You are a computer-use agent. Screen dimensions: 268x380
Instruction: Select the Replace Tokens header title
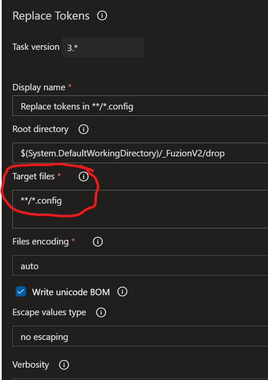tap(51, 16)
